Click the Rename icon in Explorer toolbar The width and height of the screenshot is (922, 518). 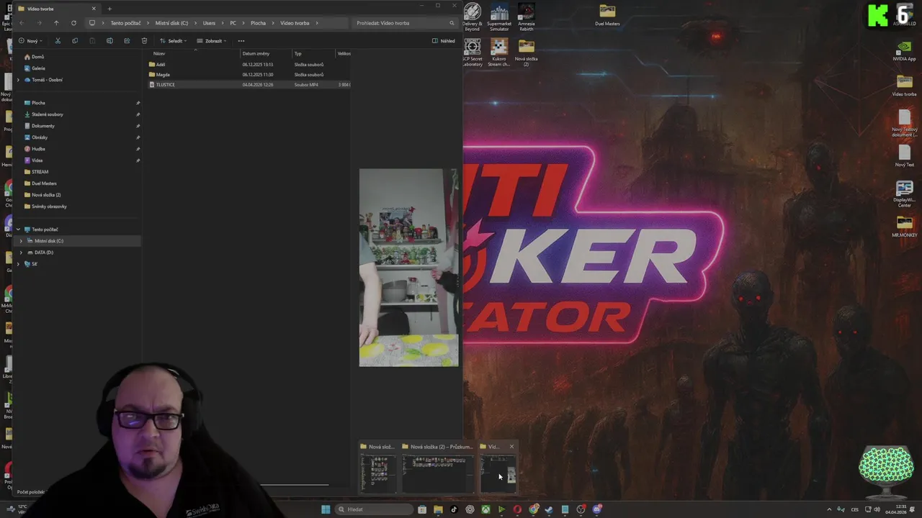[x=109, y=41]
